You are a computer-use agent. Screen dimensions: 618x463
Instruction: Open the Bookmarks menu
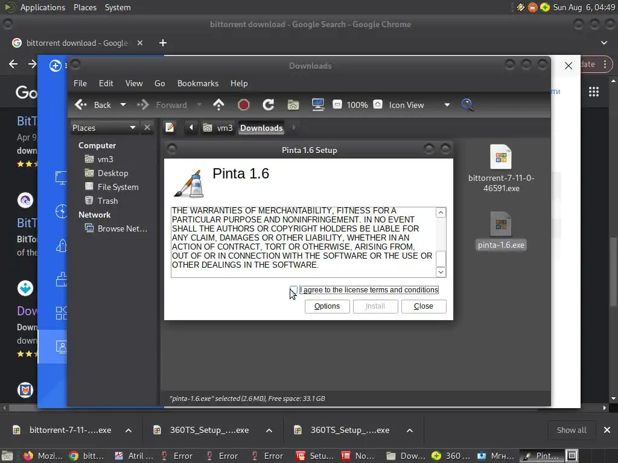198,83
